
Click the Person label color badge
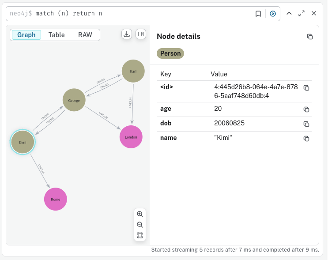tap(170, 53)
